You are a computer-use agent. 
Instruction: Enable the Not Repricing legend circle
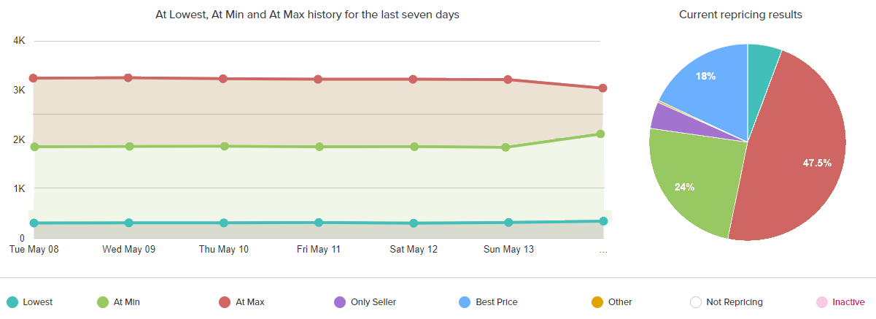[x=696, y=302]
